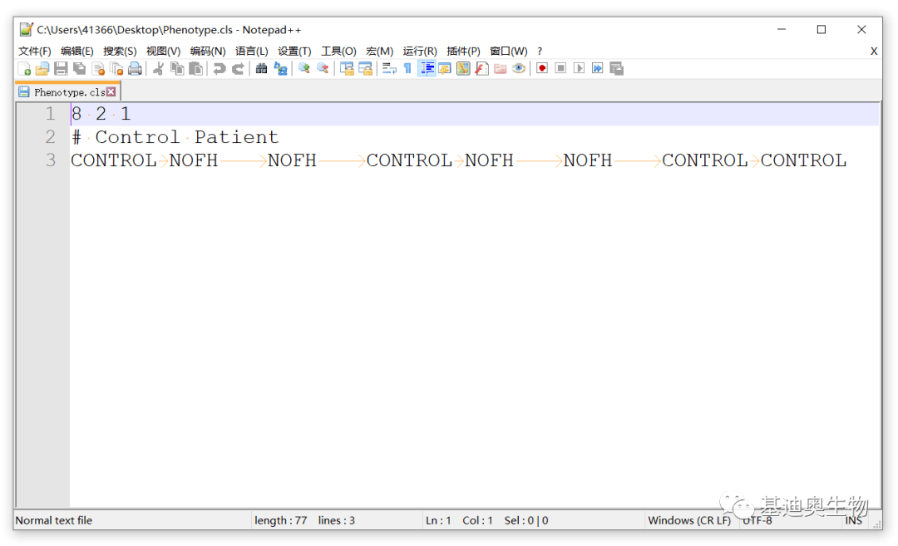Click line 2 text '# Control Patient'

(x=175, y=137)
